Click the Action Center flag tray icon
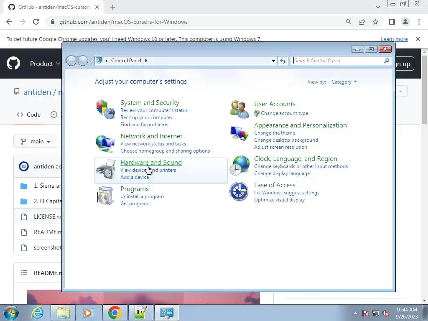This screenshot has height=321, width=428. (x=365, y=313)
